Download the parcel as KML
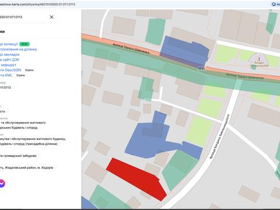 [6, 75]
